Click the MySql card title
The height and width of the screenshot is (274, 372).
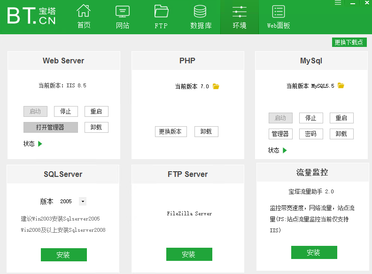pos(311,61)
